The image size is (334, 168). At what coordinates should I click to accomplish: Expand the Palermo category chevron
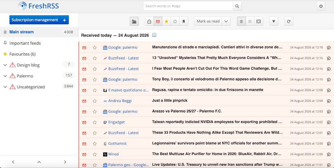[x=5, y=76]
